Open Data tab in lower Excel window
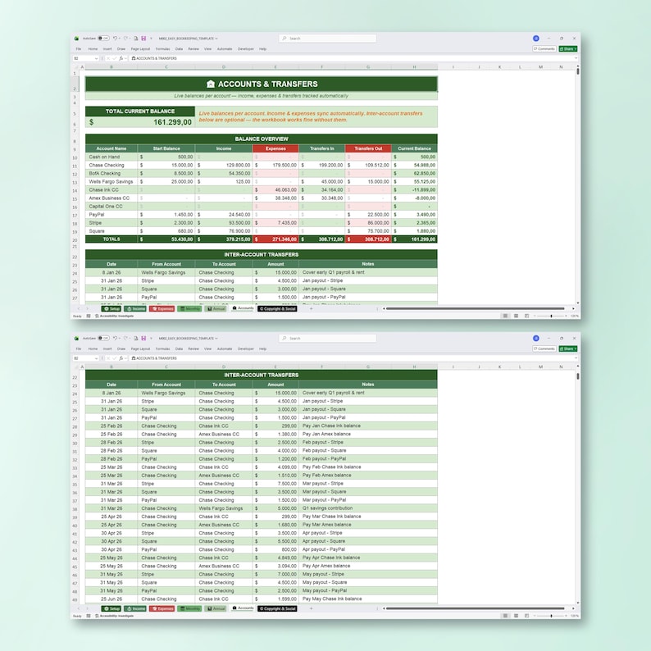Screen dimensions: 651x651 point(179,348)
